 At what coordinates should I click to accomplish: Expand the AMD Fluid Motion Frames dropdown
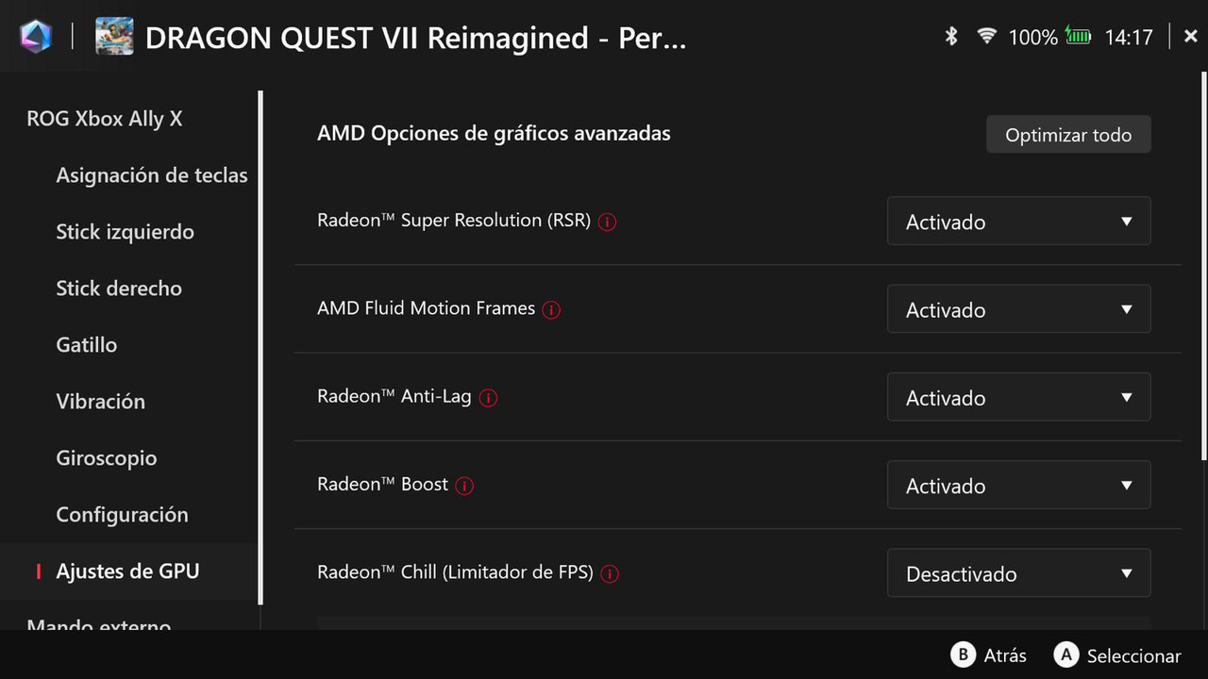[x=1019, y=309]
